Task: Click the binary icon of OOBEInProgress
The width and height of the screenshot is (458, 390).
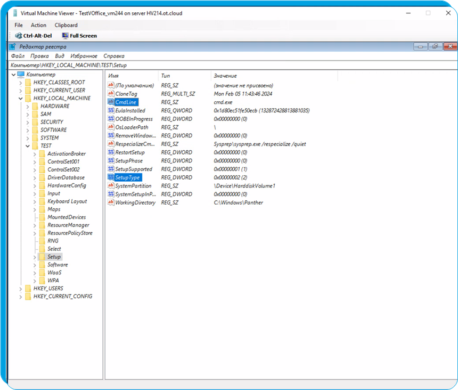Action: click(x=111, y=119)
